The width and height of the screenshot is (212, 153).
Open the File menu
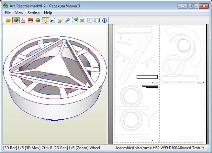tap(8, 13)
